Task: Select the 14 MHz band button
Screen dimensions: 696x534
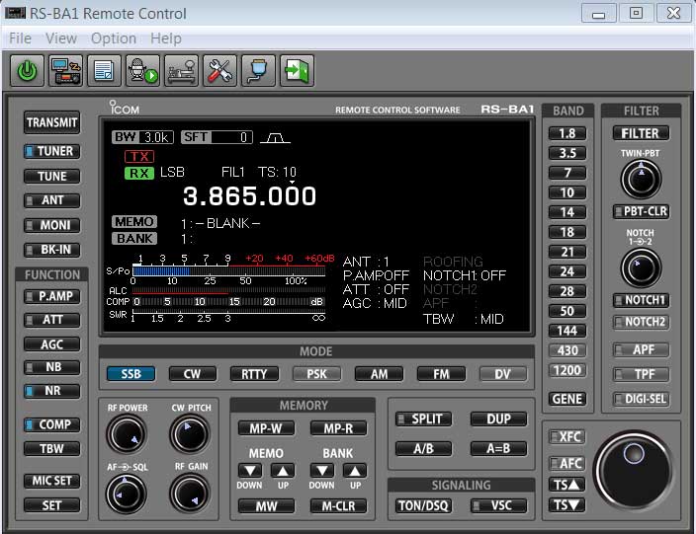Action: point(566,212)
